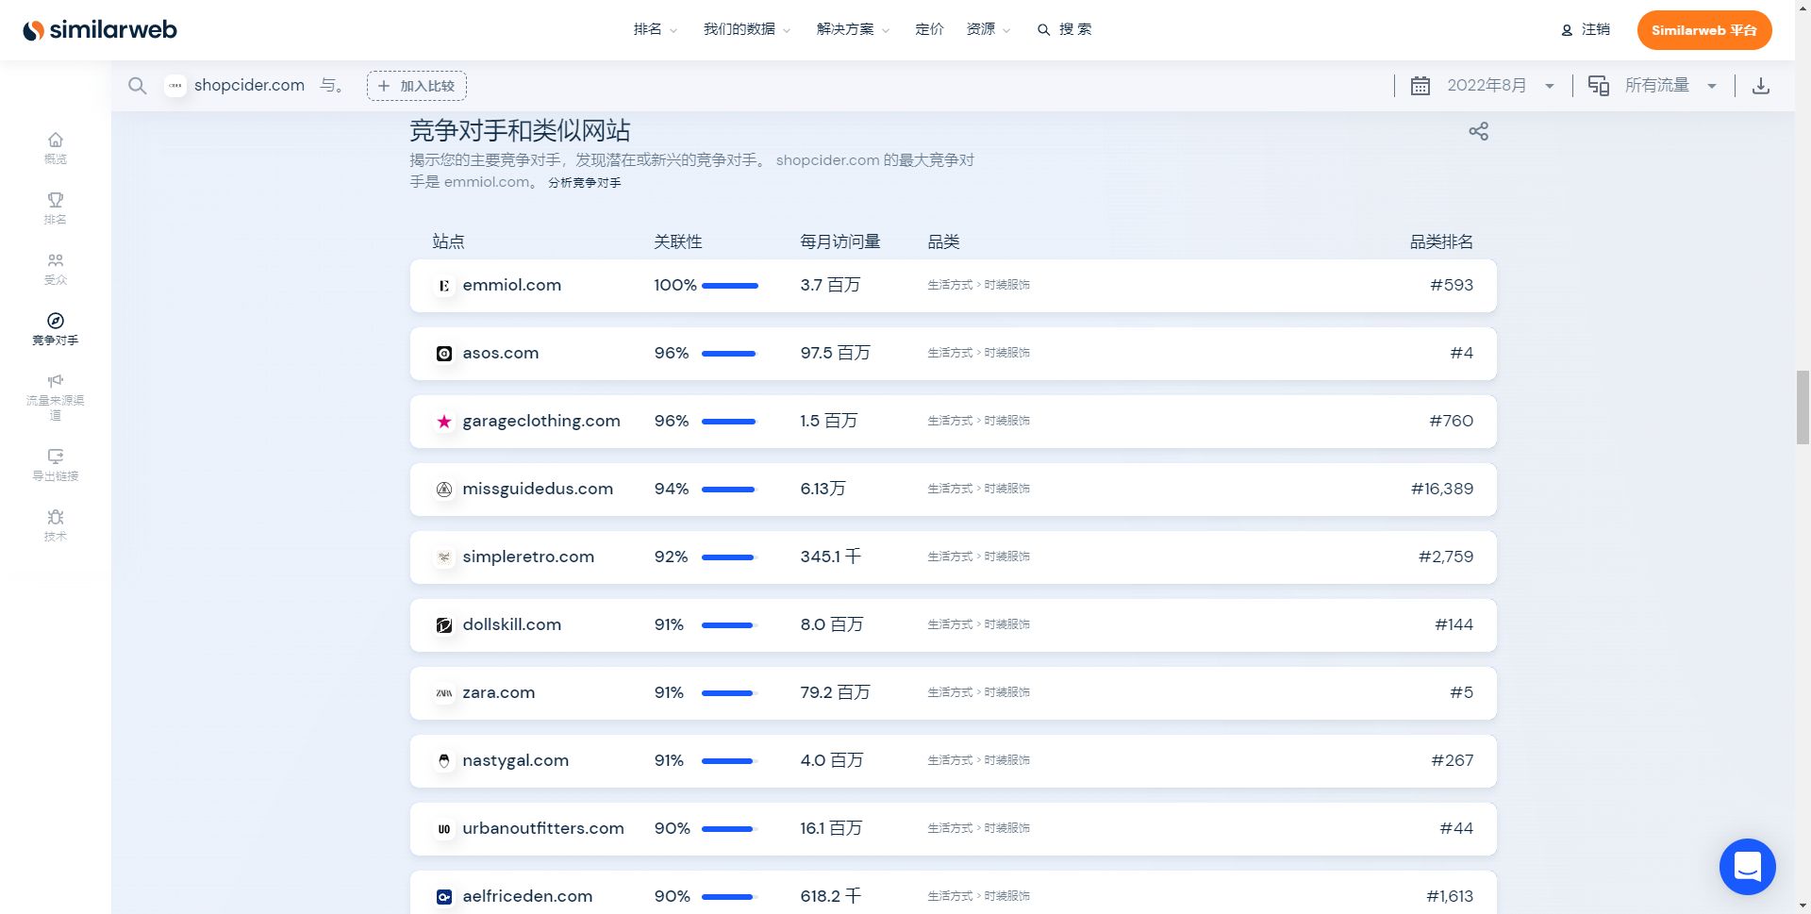Image resolution: width=1811 pixels, height=914 pixels.
Task: Click the vertical page scrollbar thumb
Action: (1803, 407)
